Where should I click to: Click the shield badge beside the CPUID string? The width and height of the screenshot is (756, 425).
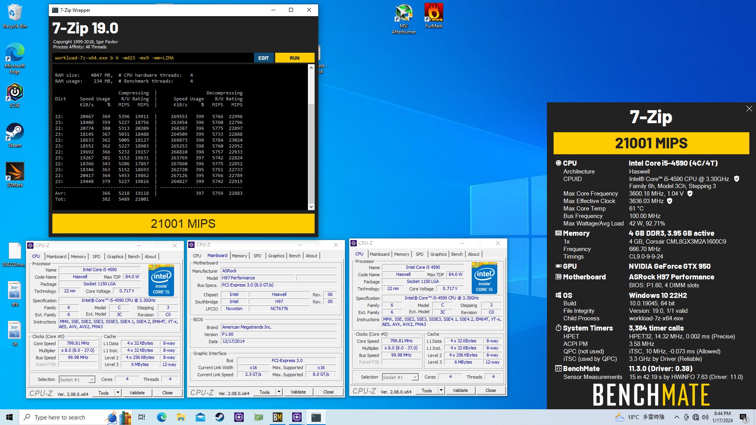pyautogui.click(x=737, y=179)
